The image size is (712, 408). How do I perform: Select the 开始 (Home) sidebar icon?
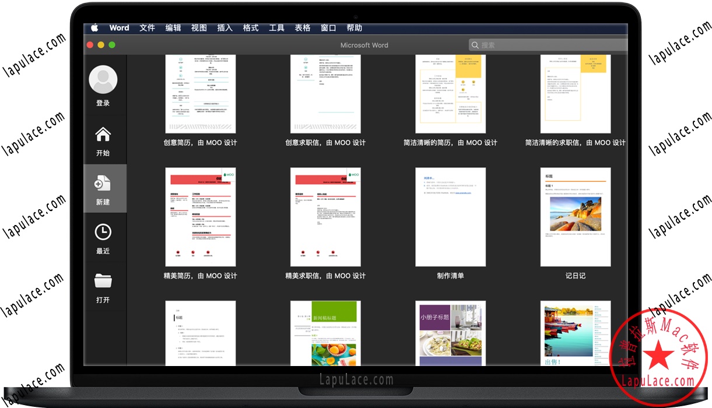[x=103, y=135]
